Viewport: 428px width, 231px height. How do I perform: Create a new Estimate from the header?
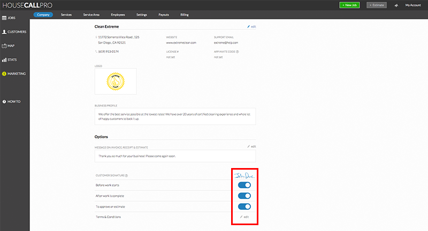[376, 5]
